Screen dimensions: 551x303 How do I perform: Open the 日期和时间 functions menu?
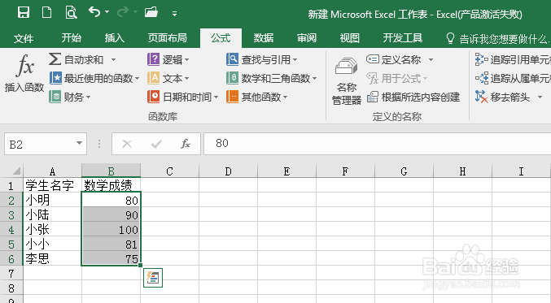coord(183,97)
